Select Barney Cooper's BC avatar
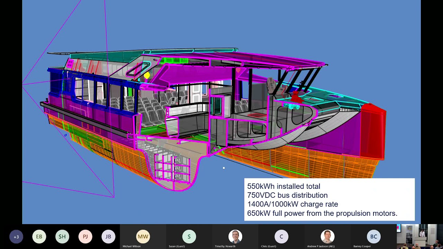Viewport: 443px width, 249px height. point(374,237)
